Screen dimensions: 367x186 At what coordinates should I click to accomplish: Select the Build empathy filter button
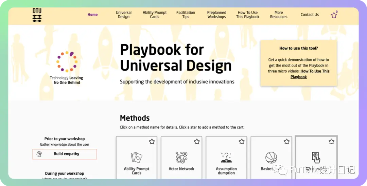(x=64, y=154)
